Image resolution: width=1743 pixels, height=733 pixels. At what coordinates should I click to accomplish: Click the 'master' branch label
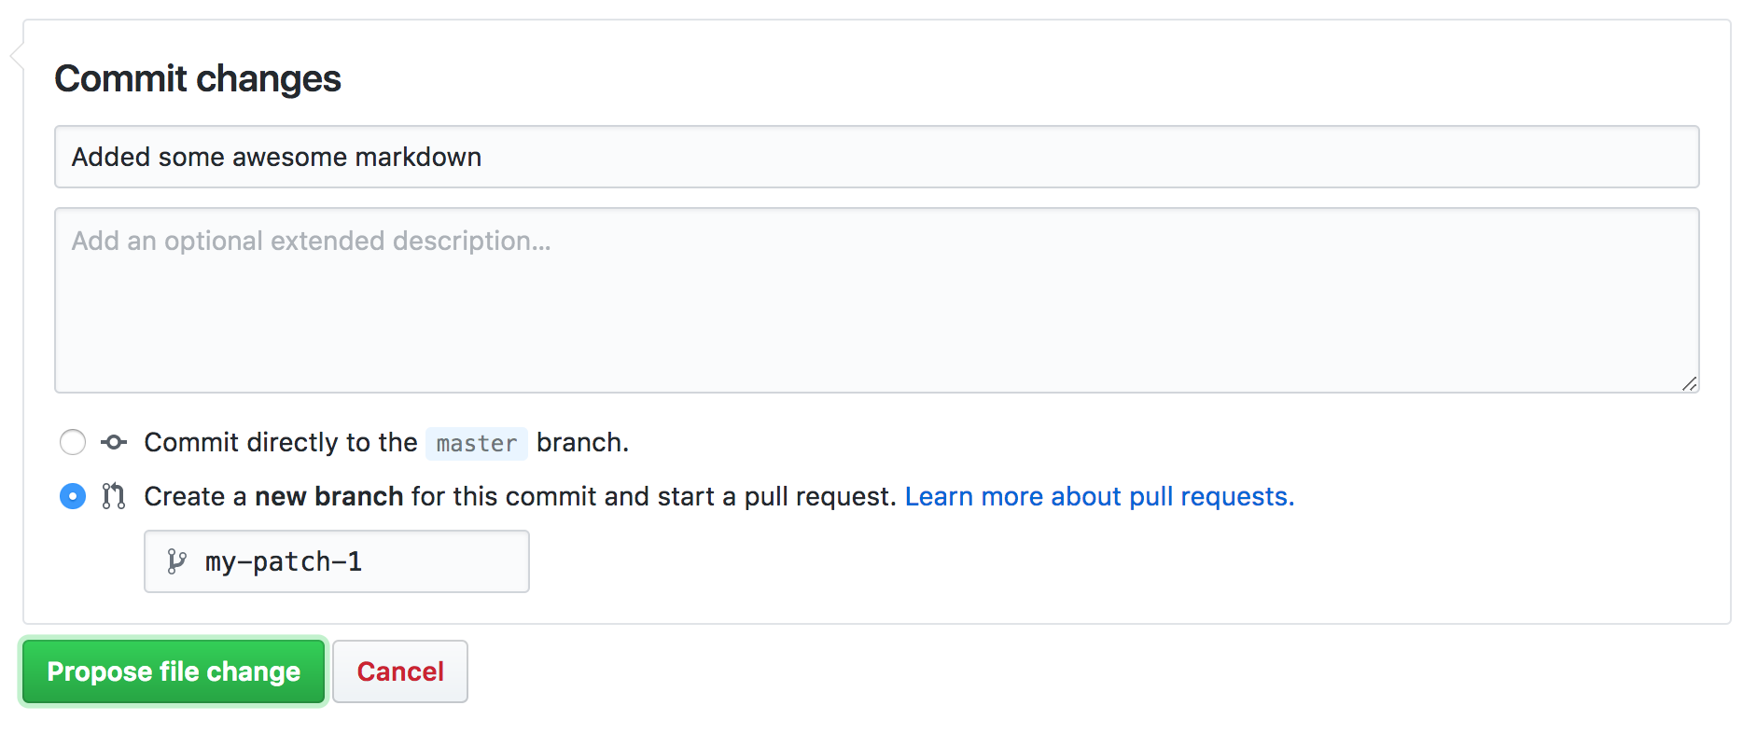[477, 443]
